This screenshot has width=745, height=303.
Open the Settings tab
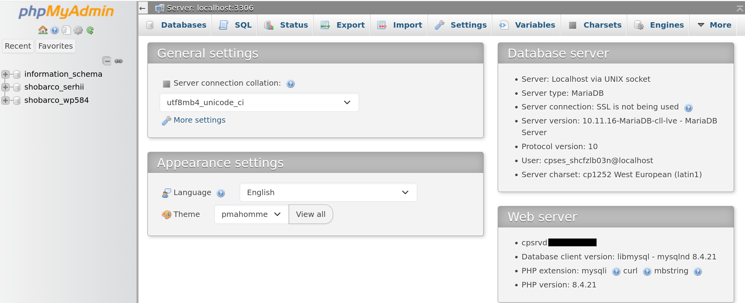[461, 25]
